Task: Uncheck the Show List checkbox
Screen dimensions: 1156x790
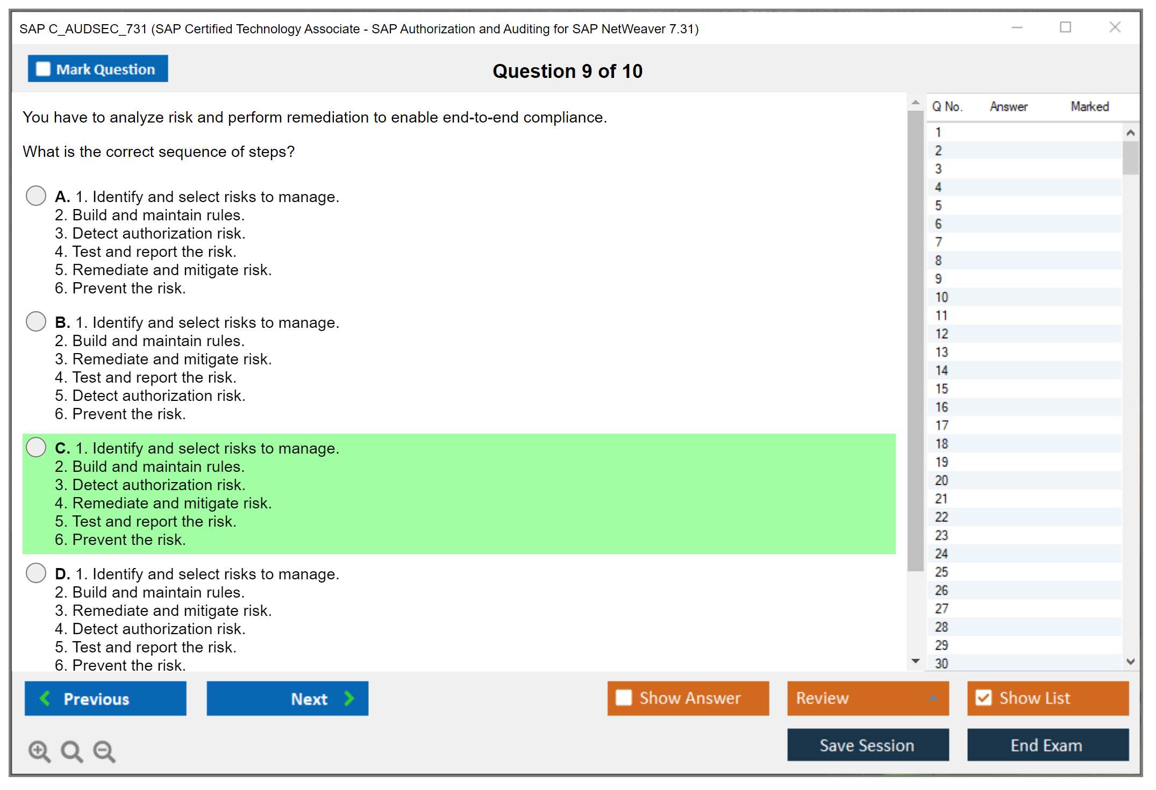Action: tap(983, 698)
